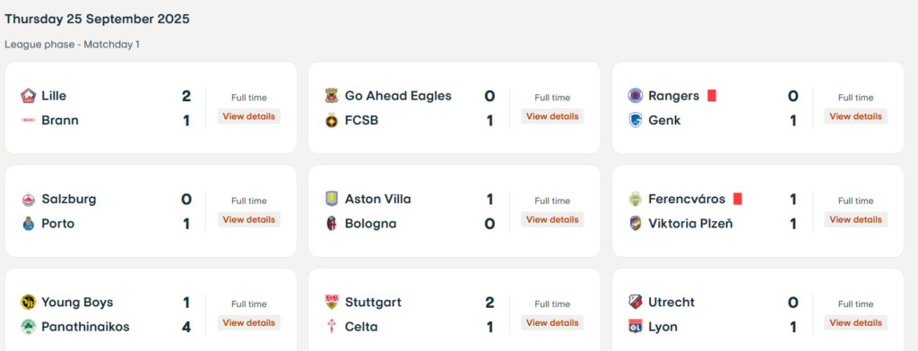Select the Celta team name
Image resolution: width=918 pixels, height=351 pixels.
[x=361, y=327]
